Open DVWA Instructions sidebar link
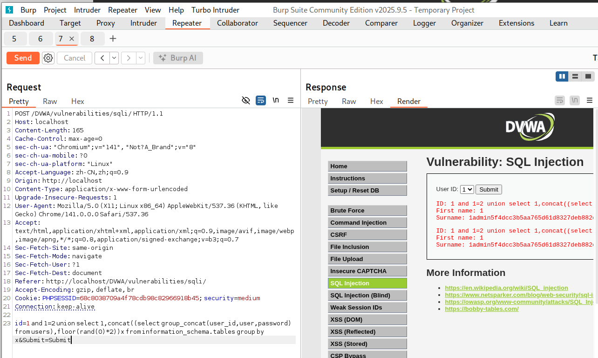Image resolution: width=598 pixels, height=358 pixels. tap(367, 178)
